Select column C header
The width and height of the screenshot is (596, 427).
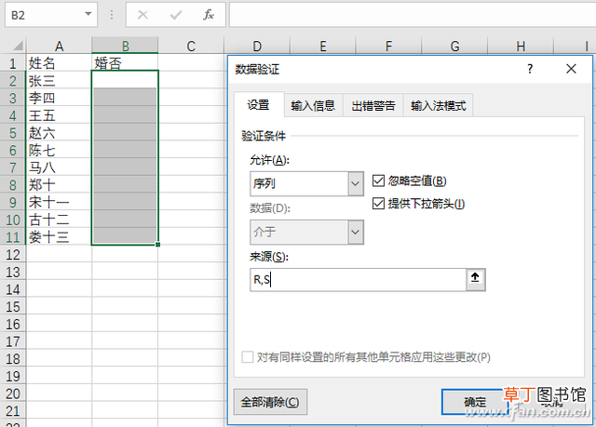[191, 46]
